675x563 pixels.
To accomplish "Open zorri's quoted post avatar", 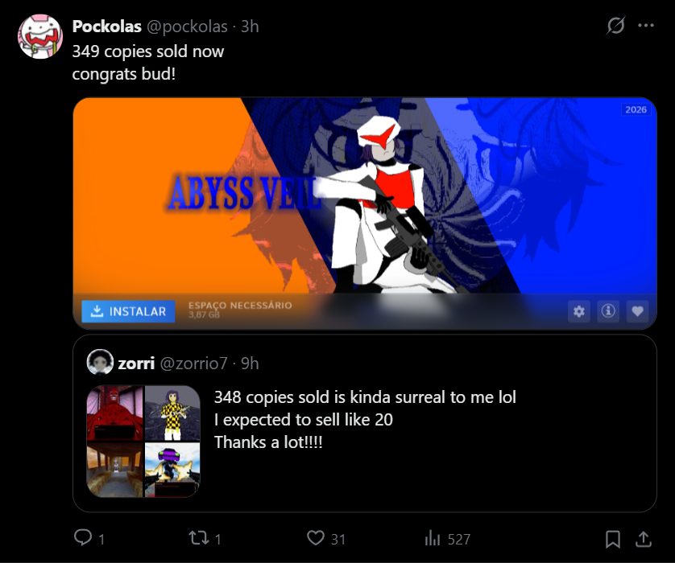I will tap(100, 362).
